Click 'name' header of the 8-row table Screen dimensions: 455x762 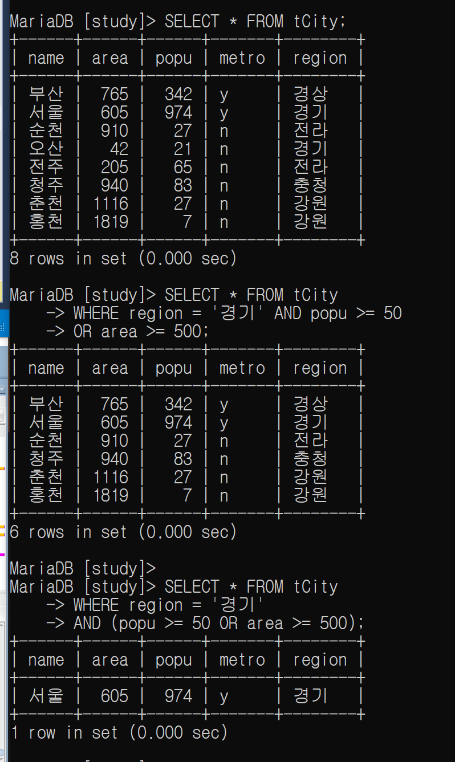pyautogui.click(x=46, y=58)
